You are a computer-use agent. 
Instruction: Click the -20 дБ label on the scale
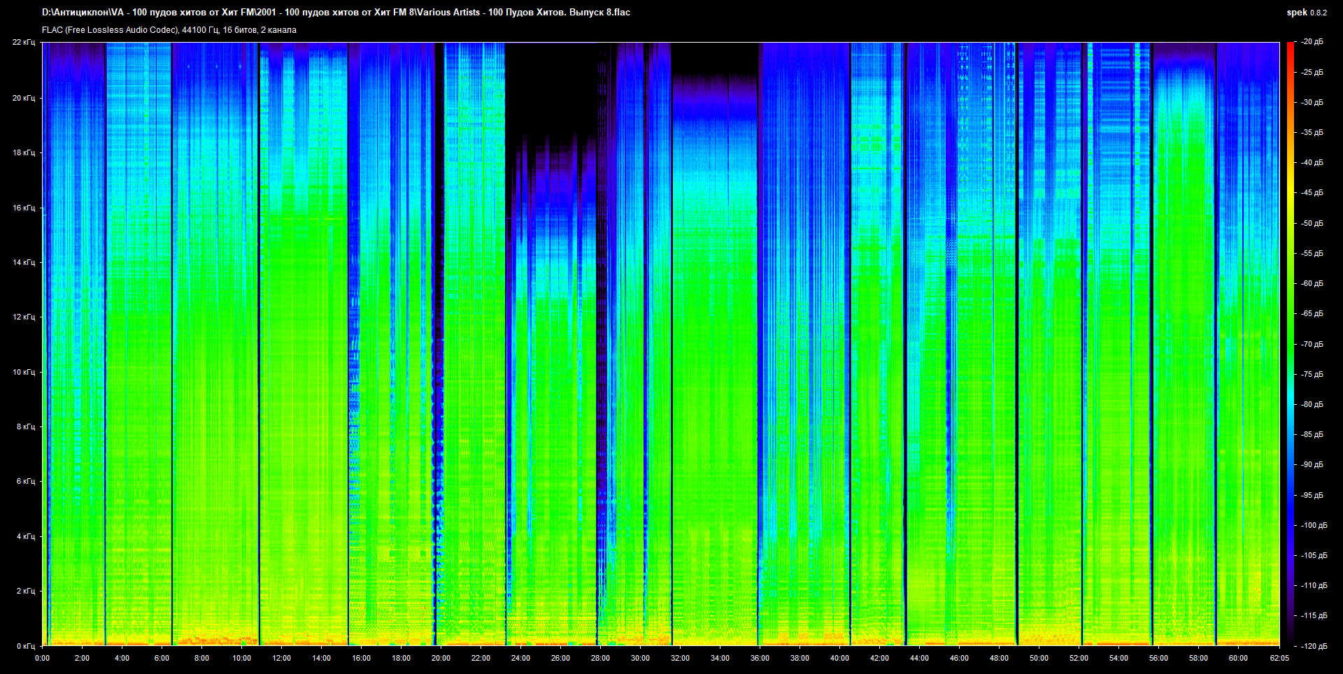[1312, 42]
